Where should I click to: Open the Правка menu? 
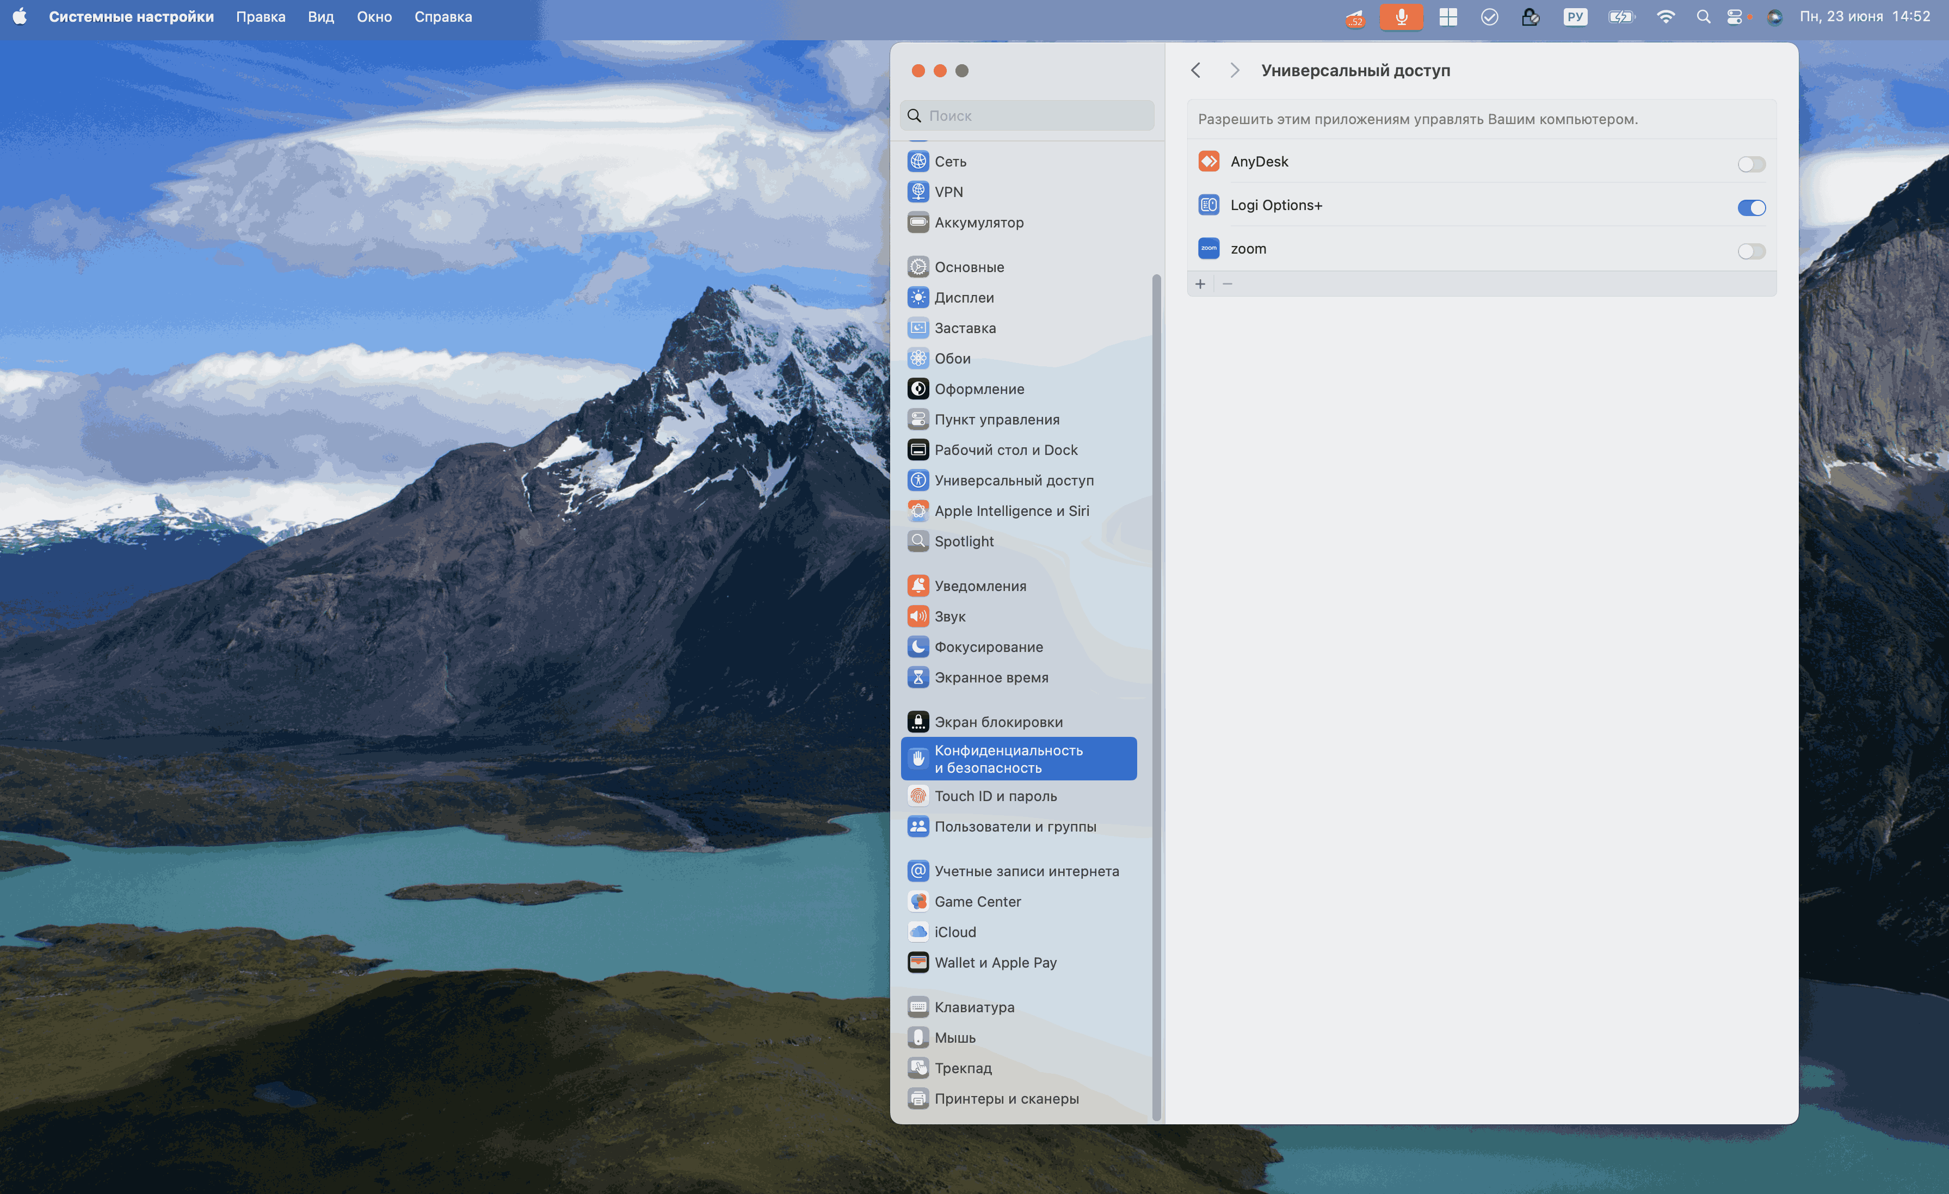(x=260, y=17)
